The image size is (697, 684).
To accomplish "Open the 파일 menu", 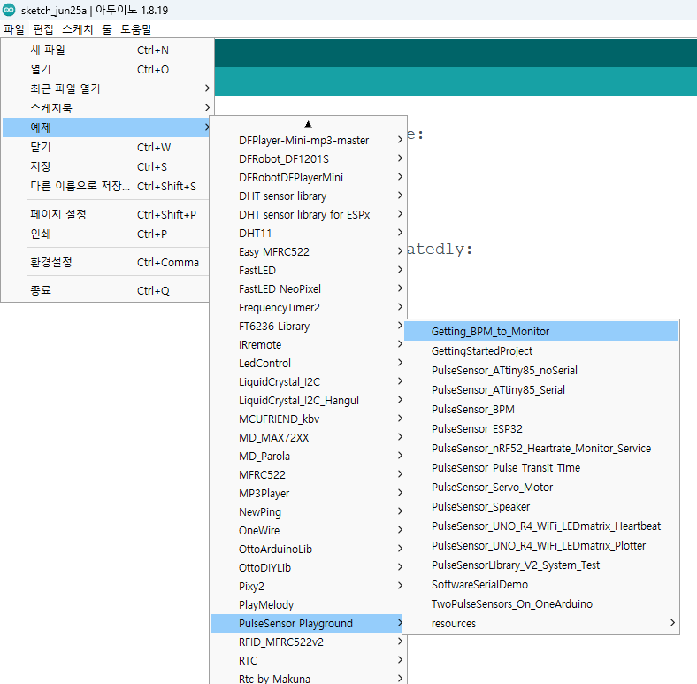I will (x=14, y=29).
